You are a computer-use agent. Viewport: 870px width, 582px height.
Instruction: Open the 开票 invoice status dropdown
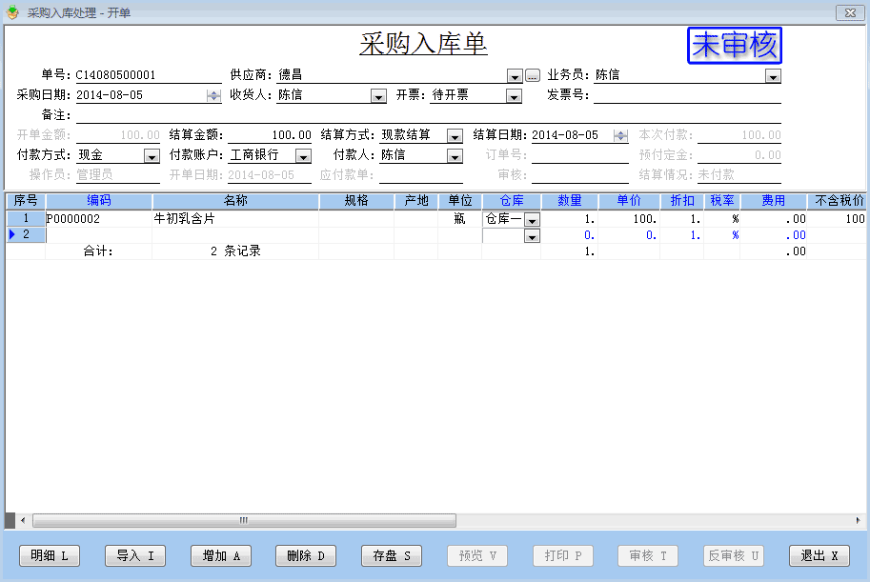click(x=514, y=95)
